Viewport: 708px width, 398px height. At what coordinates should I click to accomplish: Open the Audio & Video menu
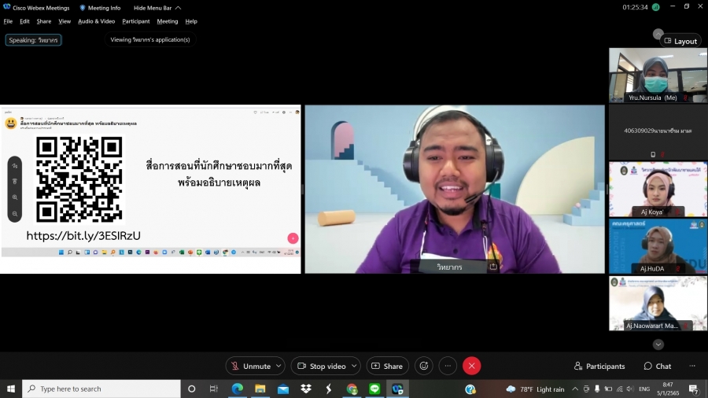(x=96, y=21)
